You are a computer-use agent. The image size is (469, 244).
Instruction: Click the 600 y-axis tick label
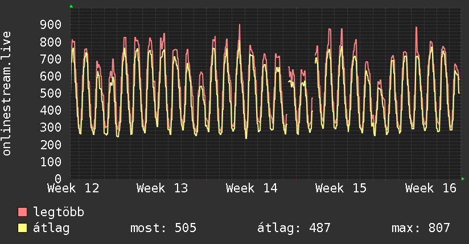pyautogui.click(x=51, y=77)
